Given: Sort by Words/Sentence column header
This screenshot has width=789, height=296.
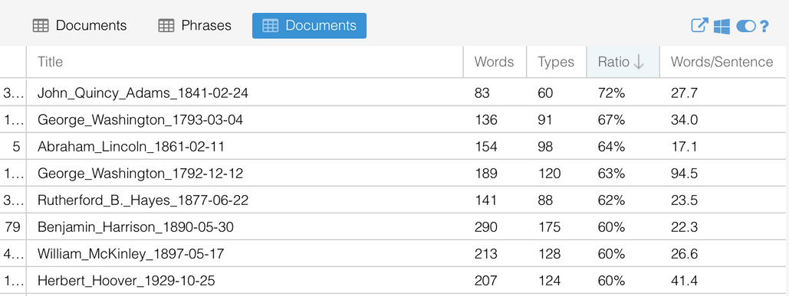Looking at the screenshot, I should coord(722,62).
